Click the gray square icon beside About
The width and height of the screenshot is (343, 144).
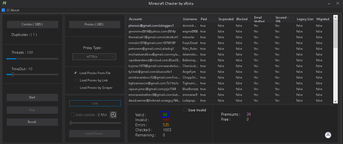[x=8, y=10]
